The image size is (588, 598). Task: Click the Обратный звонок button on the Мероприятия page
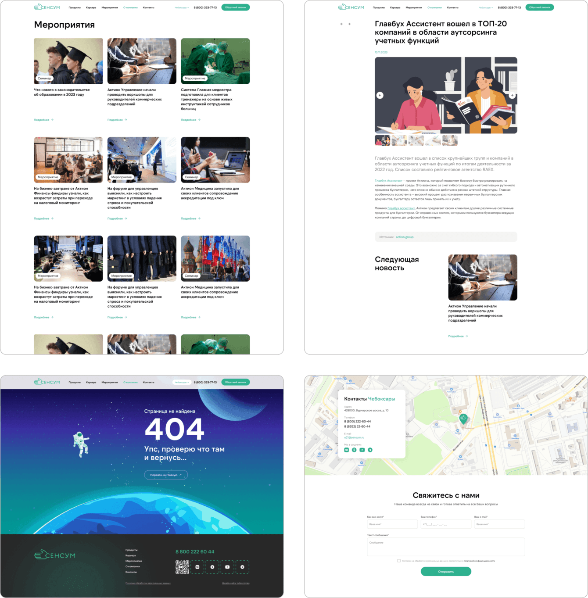pyautogui.click(x=236, y=7)
